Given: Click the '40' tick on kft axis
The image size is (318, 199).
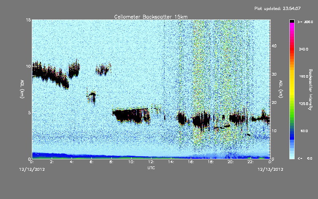Looking at the screenshot, I should tap(274, 46).
